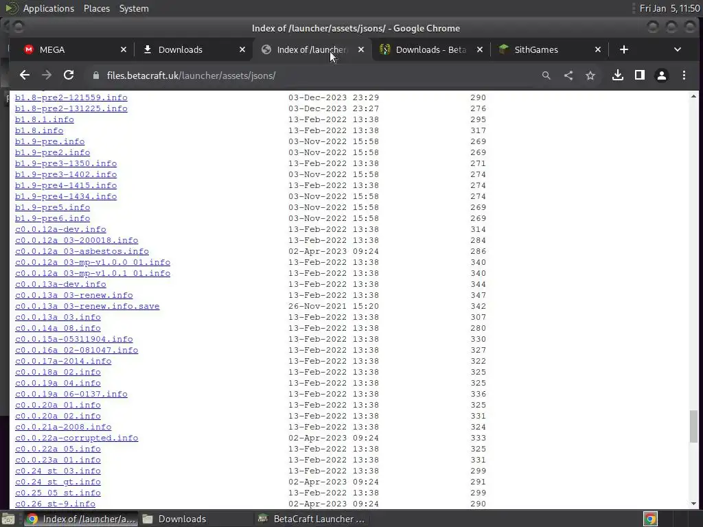Switch to Chrome window in taskbar
This screenshot has width=703, height=527.
click(x=81, y=519)
